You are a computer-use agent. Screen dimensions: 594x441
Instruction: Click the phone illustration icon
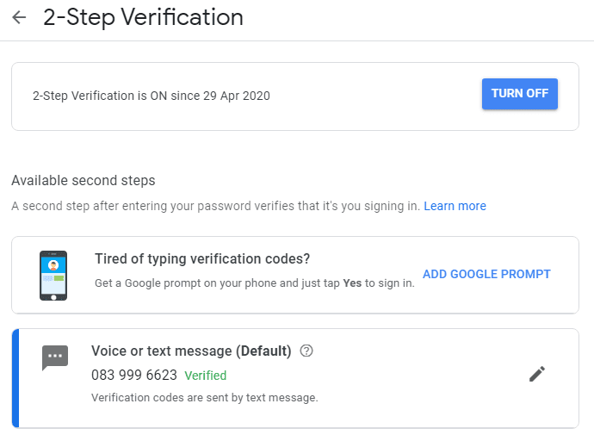tap(53, 276)
